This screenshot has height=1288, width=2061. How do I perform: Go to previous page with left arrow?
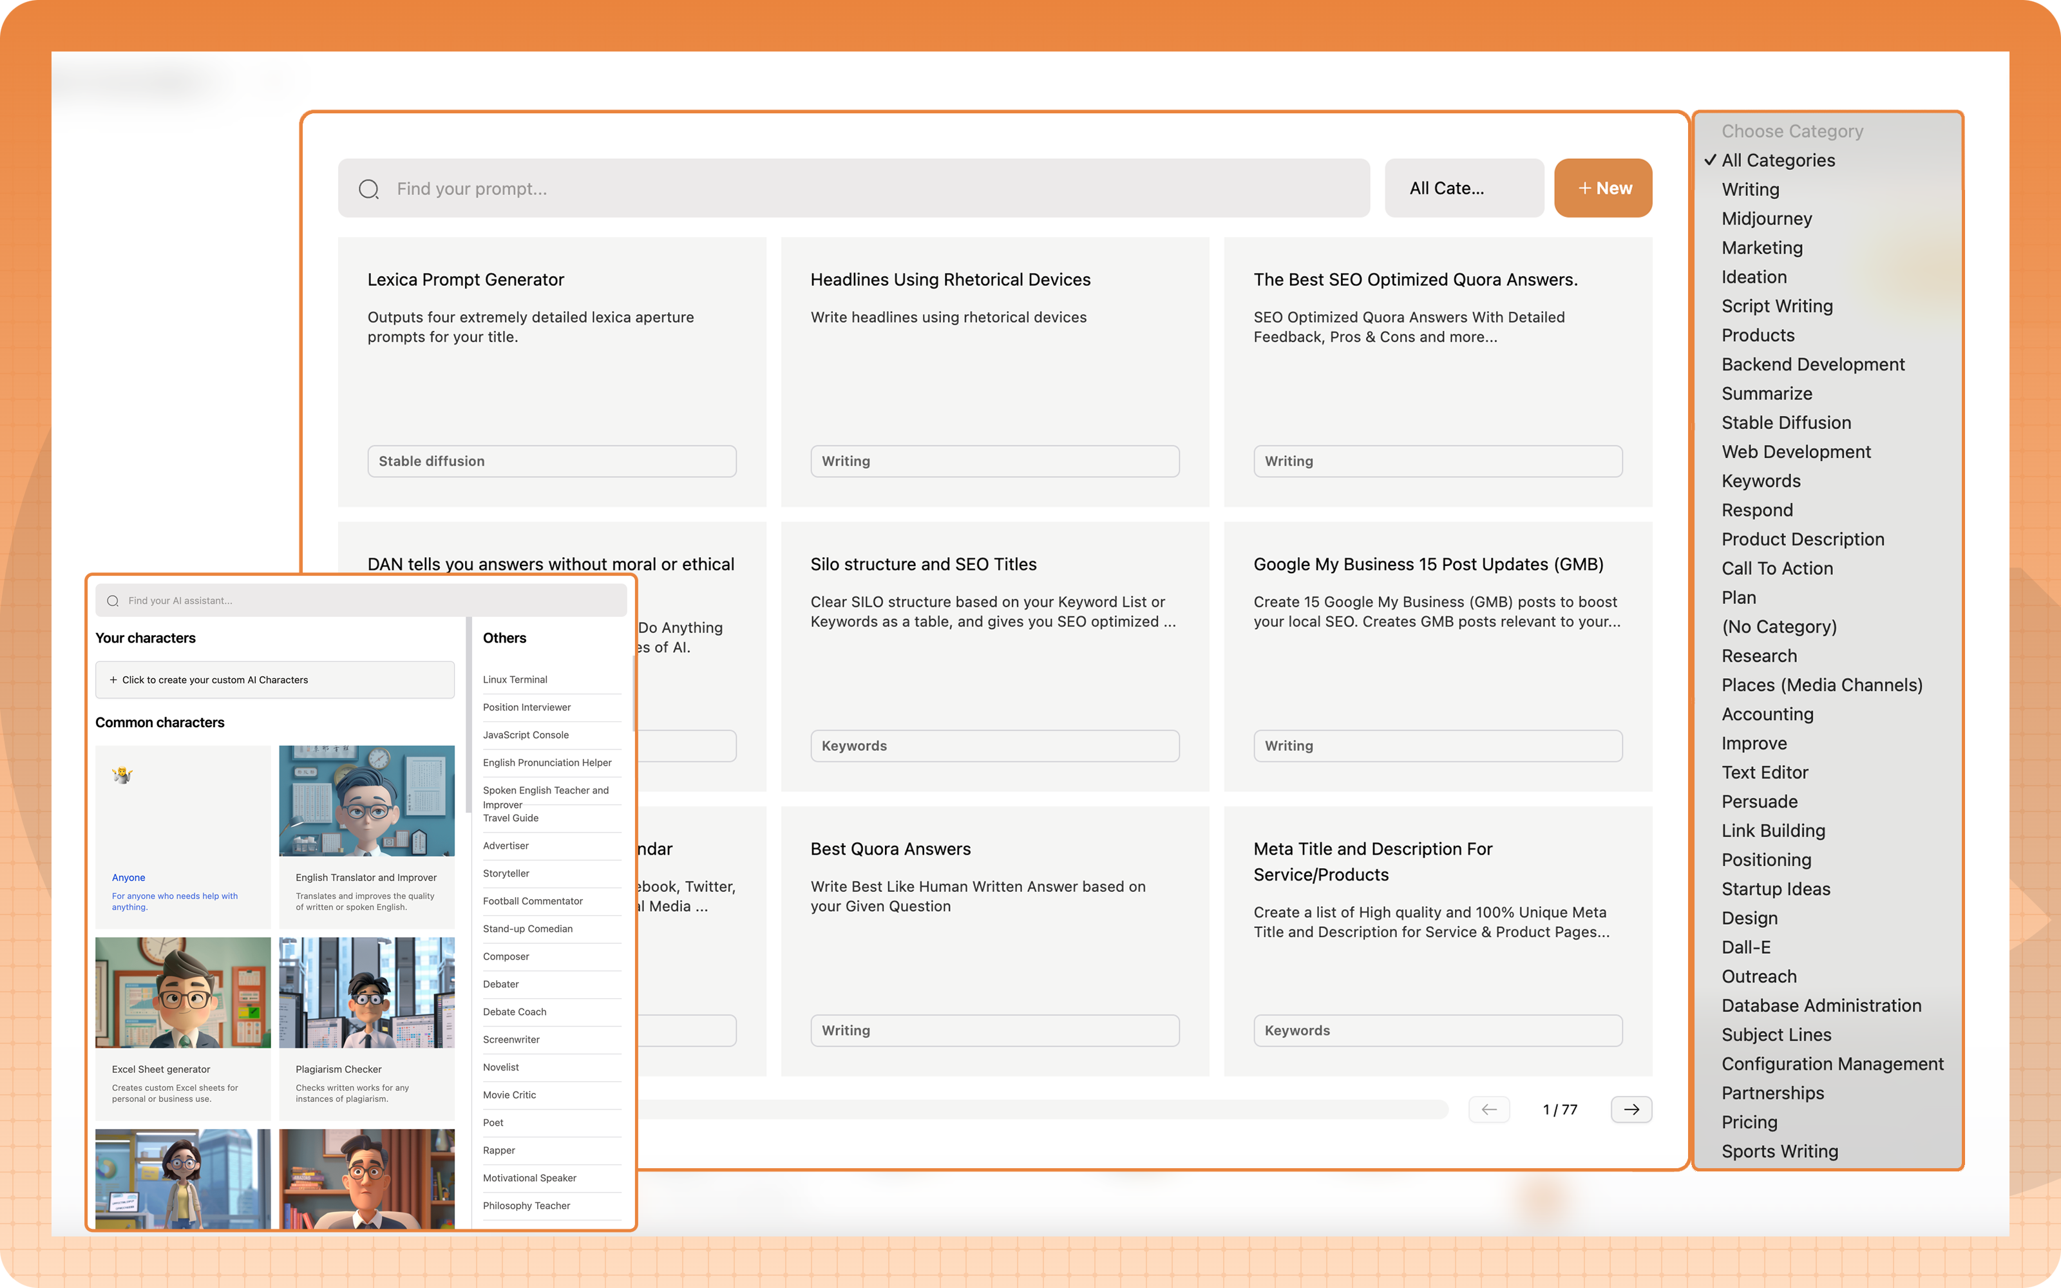coord(1488,1109)
